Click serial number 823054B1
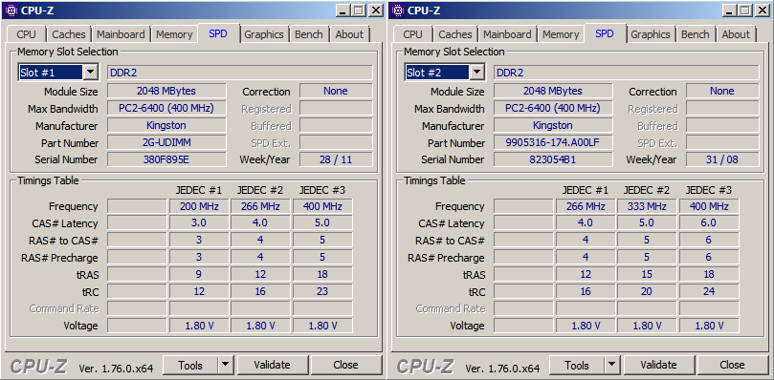This screenshot has height=380, width=774. pos(553,159)
